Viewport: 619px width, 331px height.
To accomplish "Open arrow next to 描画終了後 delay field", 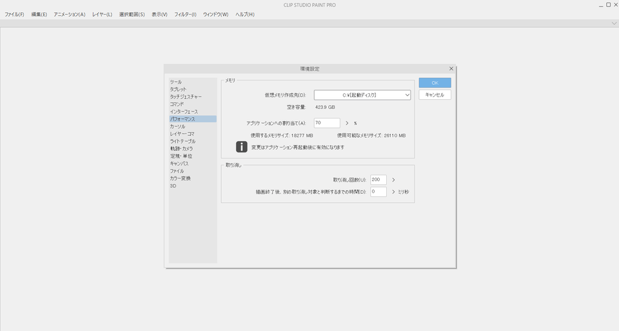I will (x=393, y=192).
